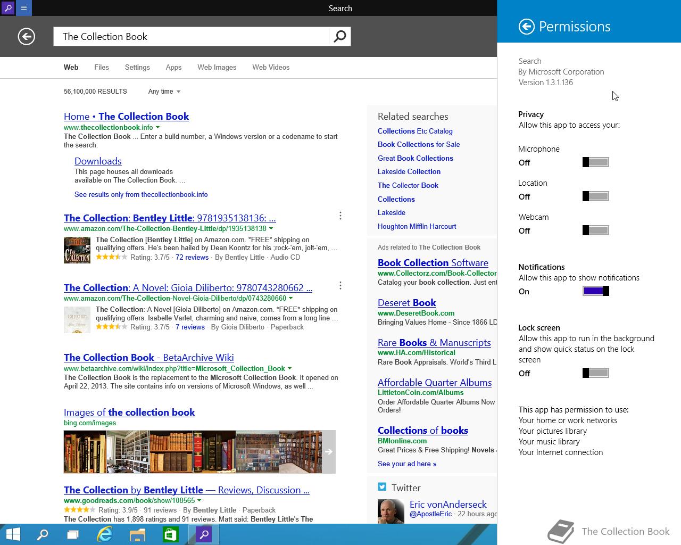Turn off the Notifications switch
The width and height of the screenshot is (681, 545).
pyautogui.click(x=596, y=291)
